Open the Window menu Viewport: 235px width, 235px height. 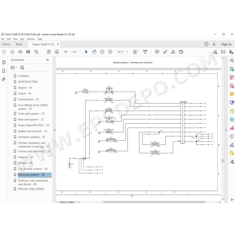[31, 39]
